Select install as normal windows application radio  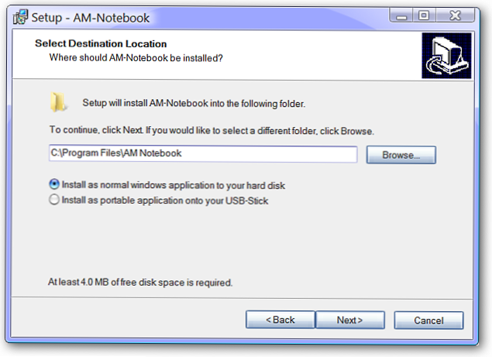54,185
